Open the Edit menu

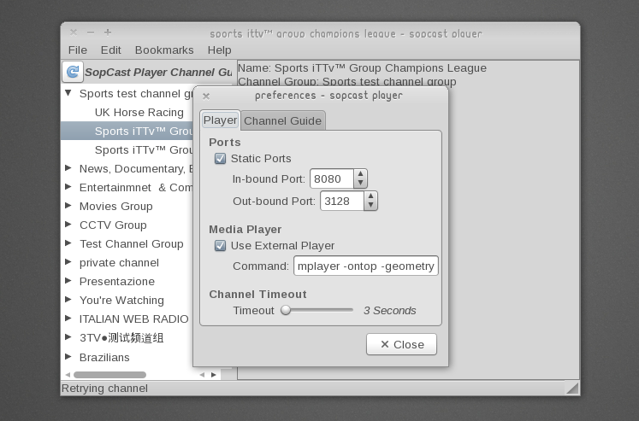(111, 50)
